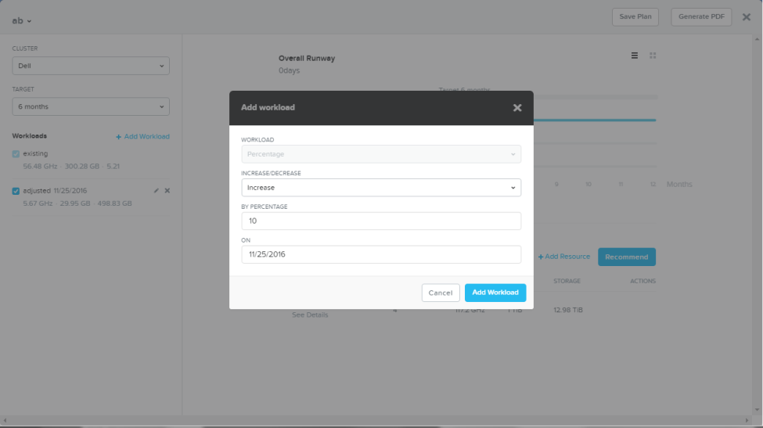Click the vertical scrollbar down arrow
This screenshot has width=763, height=428.
coord(758,409)
